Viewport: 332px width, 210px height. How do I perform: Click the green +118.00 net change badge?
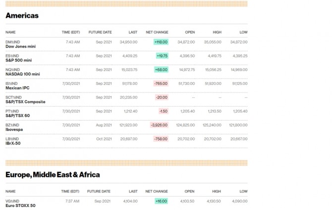(x=161, y=42)
